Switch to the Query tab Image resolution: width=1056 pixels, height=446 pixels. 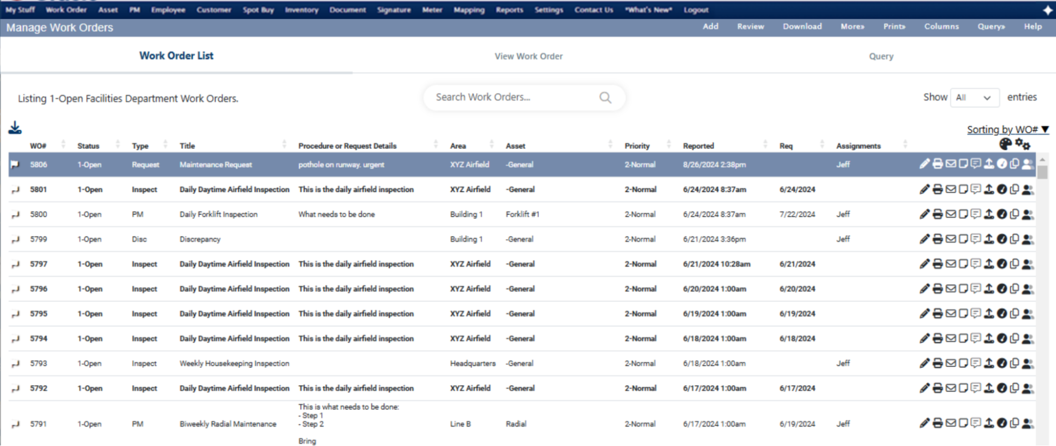coord(881,56)
